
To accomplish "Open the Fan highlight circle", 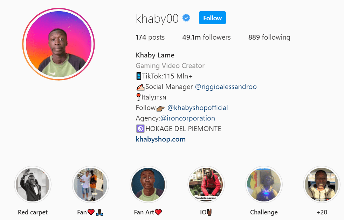I will click(x=90, y=185).
